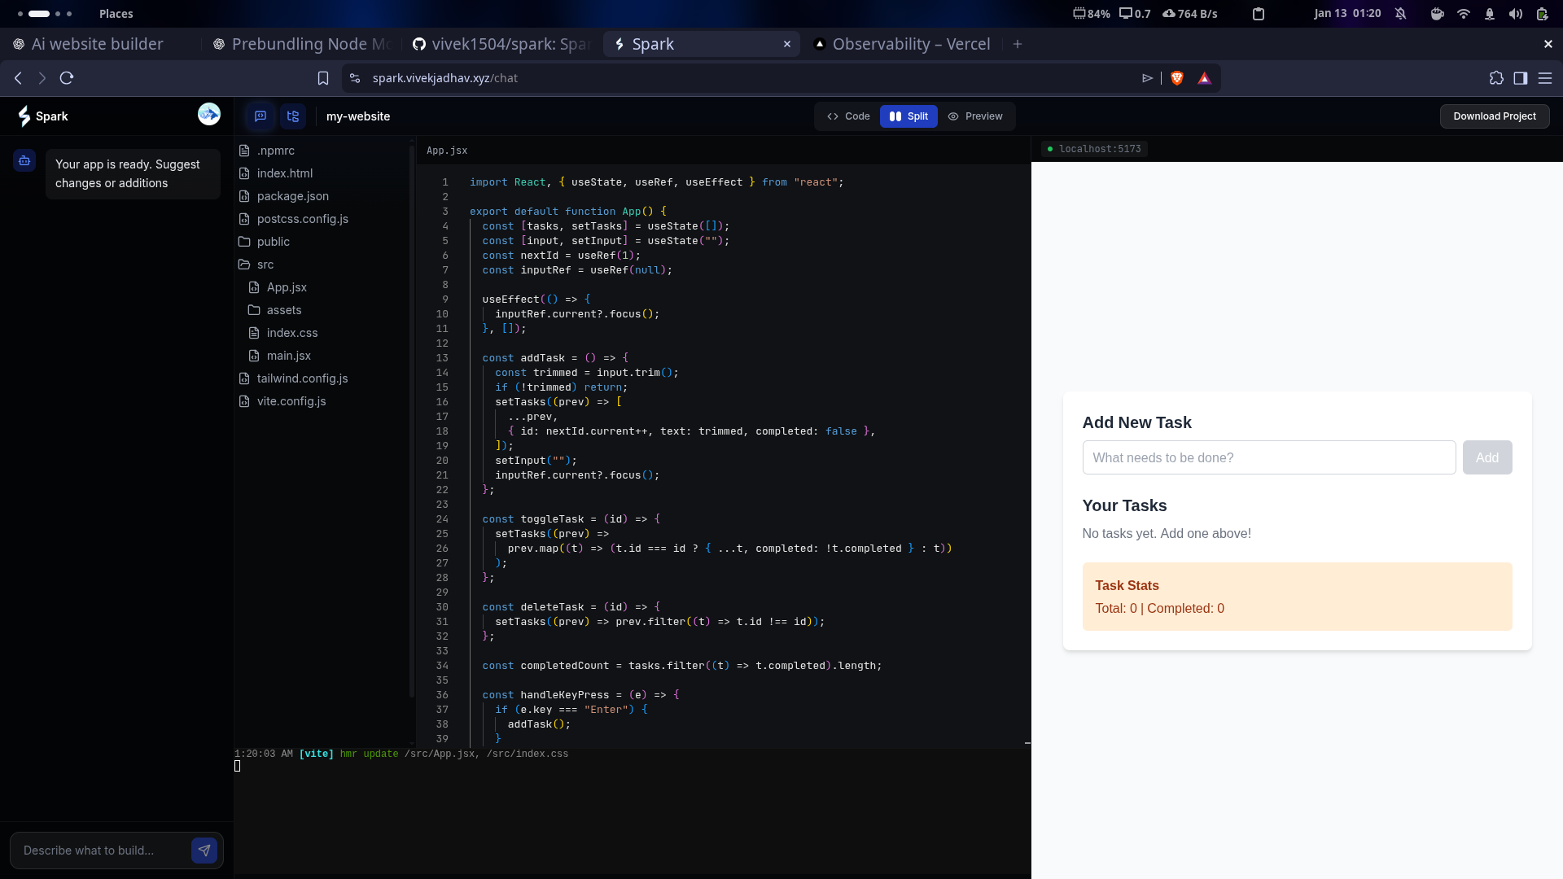The height and width of the screenshot is (879, 1563).
Task: Close the Spark tab
Action: pyautogui.click(x=787, y=44)
